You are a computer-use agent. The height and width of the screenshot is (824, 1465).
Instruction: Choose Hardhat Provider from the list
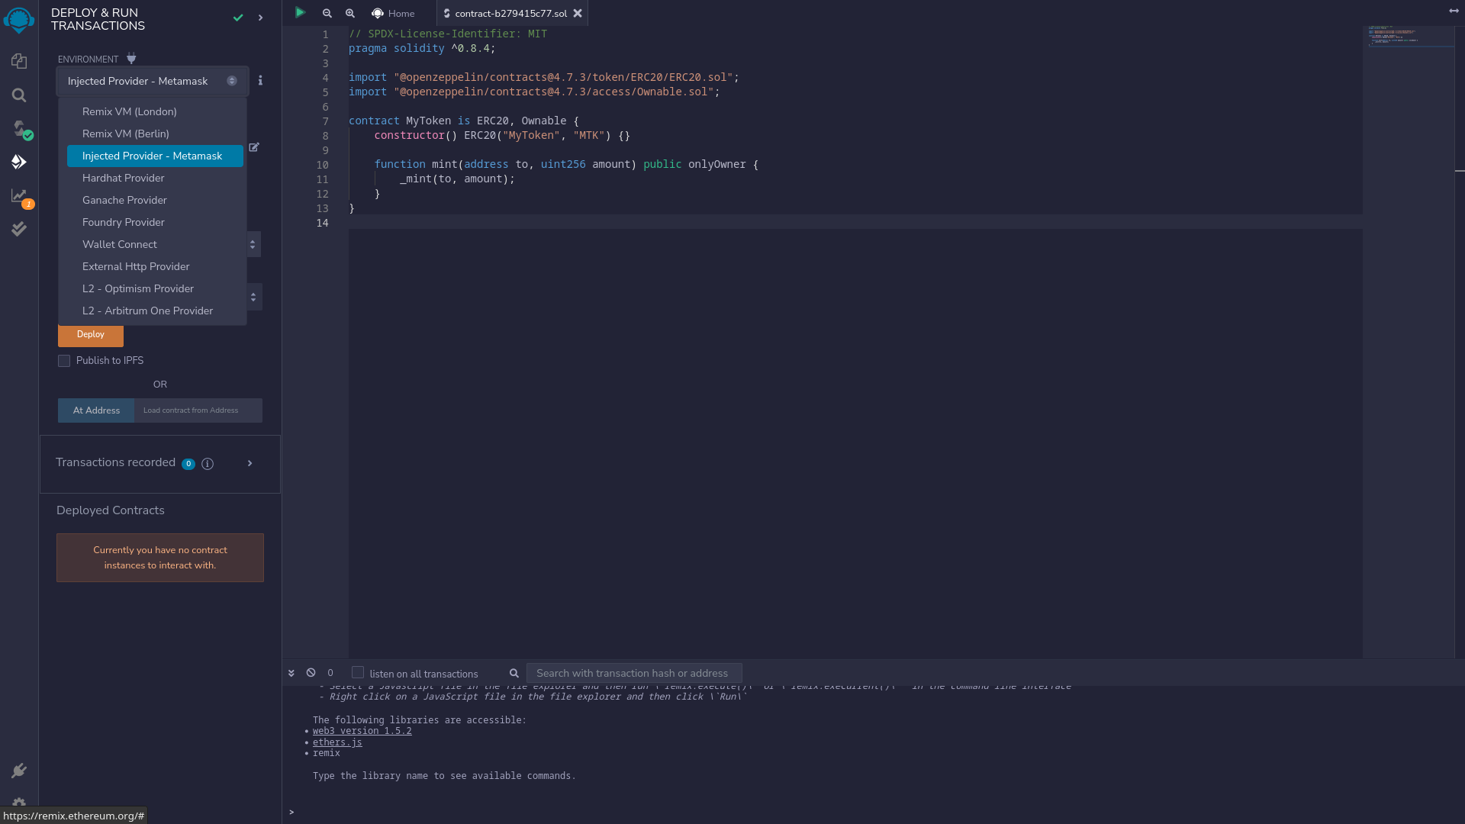124,178
